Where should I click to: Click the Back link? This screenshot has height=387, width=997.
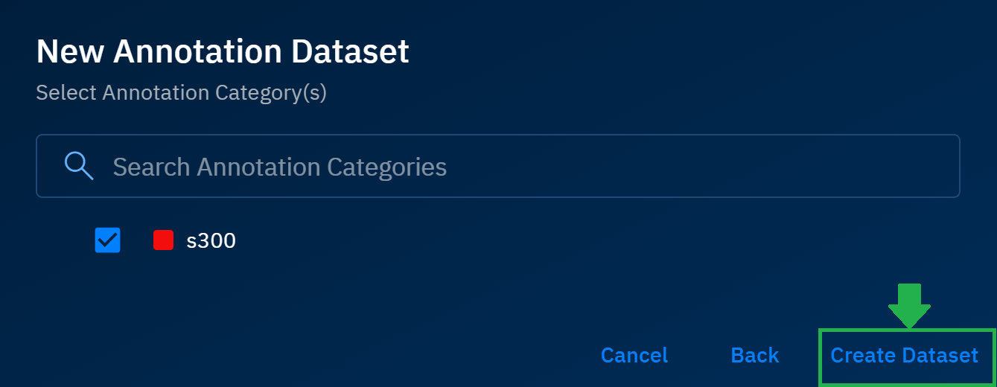pos(754,355)
